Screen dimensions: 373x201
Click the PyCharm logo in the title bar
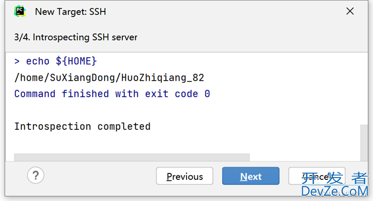click(20, 11)
